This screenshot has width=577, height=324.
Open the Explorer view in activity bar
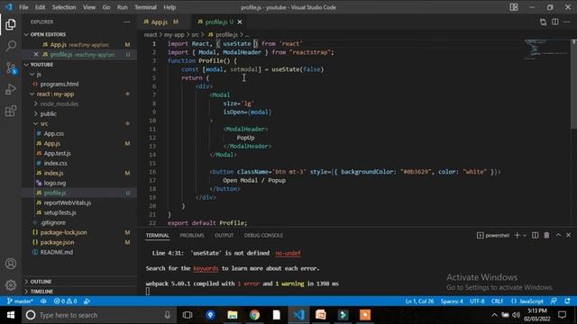[x=11, y=24]
